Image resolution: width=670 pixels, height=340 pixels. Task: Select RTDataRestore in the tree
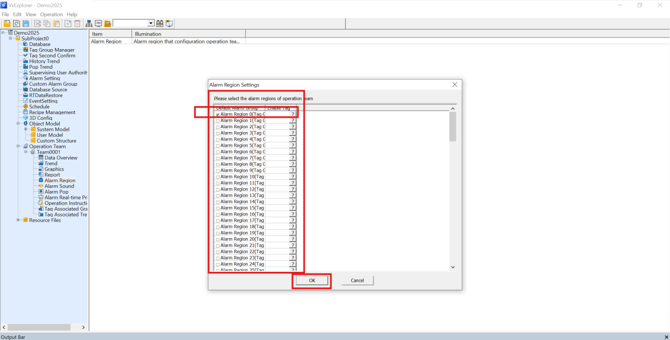(x=45, y=96)
